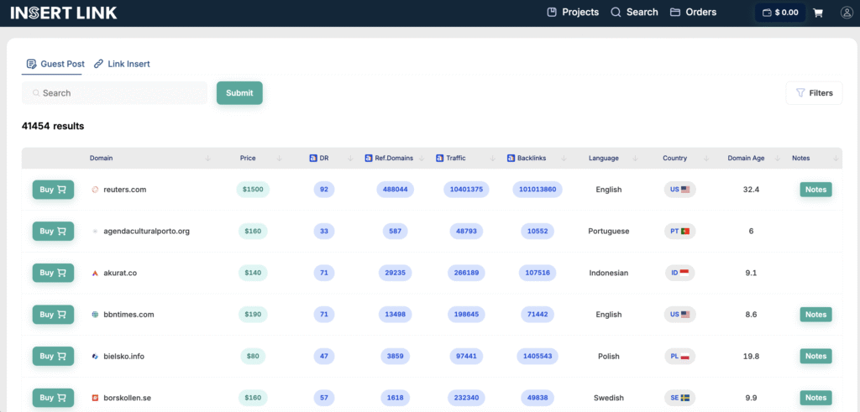Sort by DR column arrow
860x412 pixels.
[x=350, y=159]
